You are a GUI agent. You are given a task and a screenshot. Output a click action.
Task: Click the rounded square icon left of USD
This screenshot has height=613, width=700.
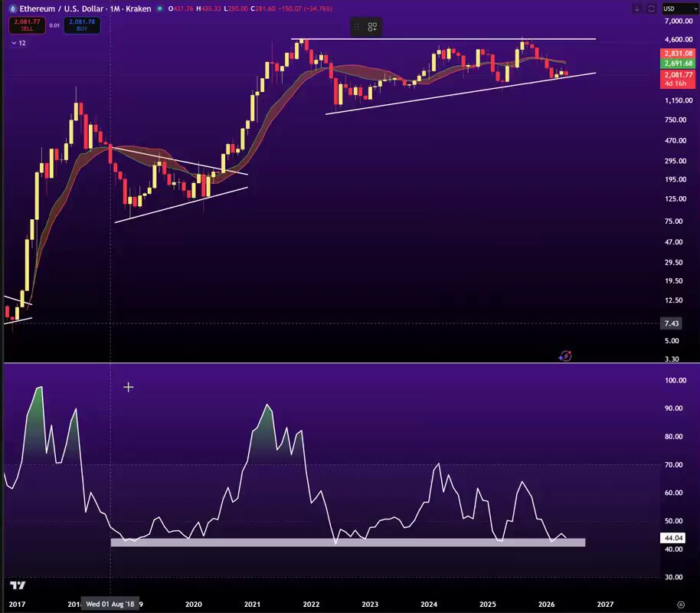651,8
